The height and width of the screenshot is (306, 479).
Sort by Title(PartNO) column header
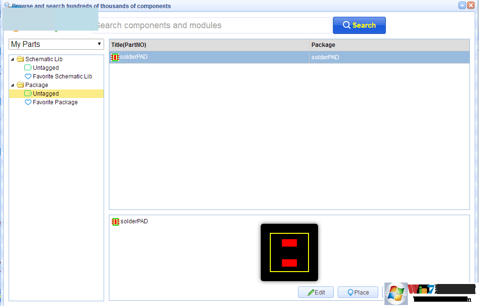point(209,45)
